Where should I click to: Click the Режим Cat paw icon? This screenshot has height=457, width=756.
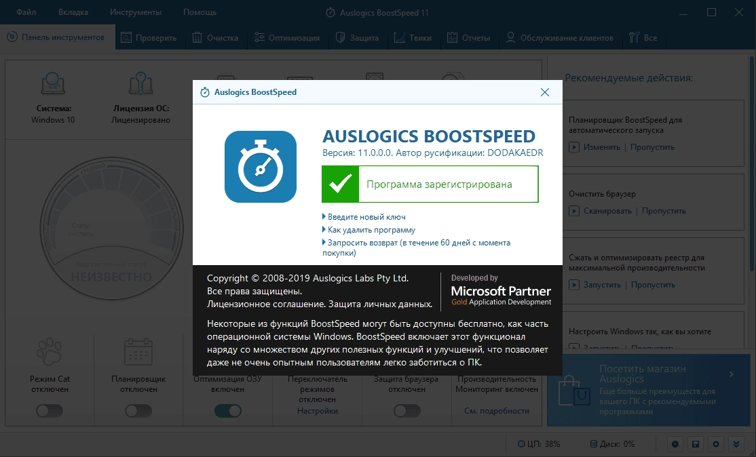point(49,351)
